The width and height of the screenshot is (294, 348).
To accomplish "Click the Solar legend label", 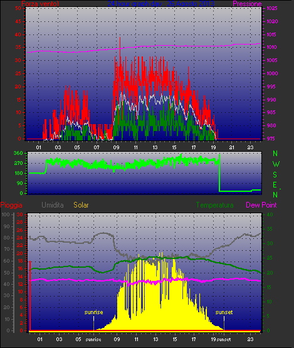I will coord(81,205).
